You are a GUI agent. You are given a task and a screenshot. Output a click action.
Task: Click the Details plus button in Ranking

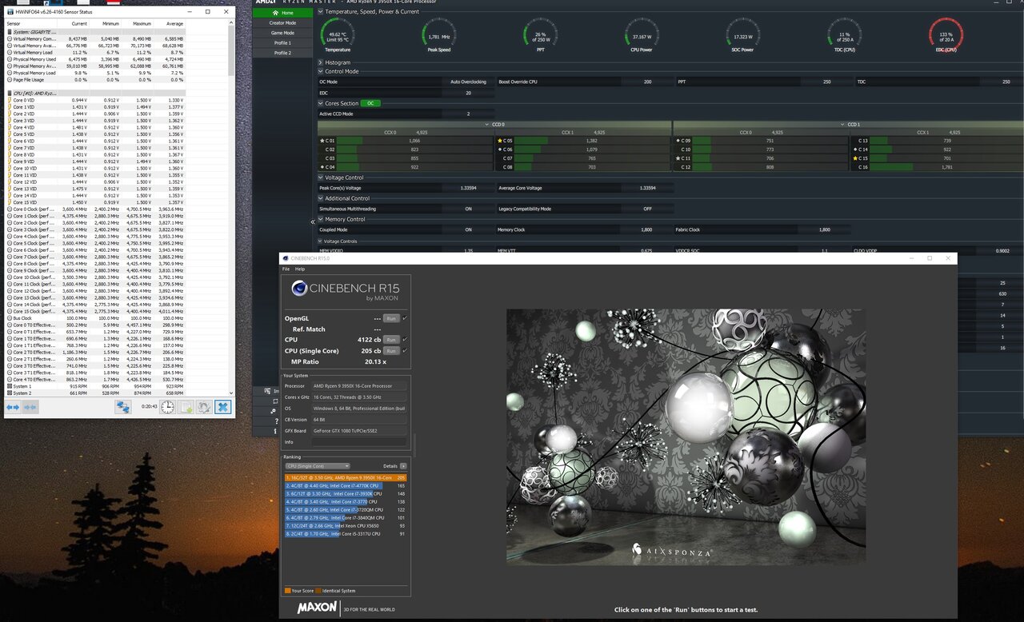403,466
